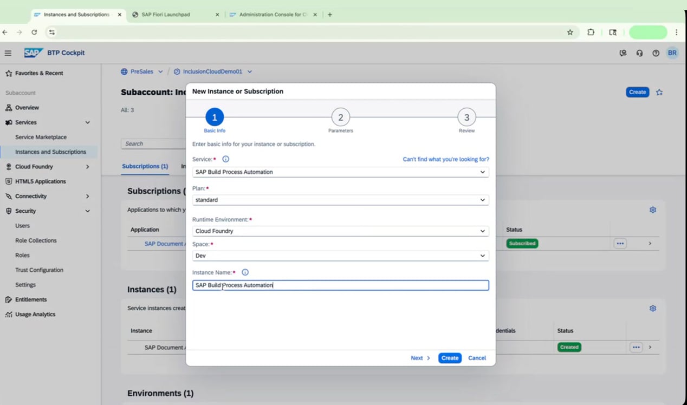Click the info icon beside Instance Name
The height and width of the screenshot is (405, 687).
245,272
